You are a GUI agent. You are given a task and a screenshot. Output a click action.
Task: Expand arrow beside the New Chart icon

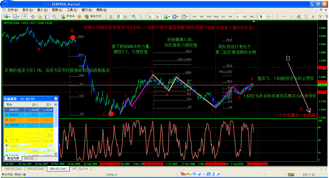(10, 17)
